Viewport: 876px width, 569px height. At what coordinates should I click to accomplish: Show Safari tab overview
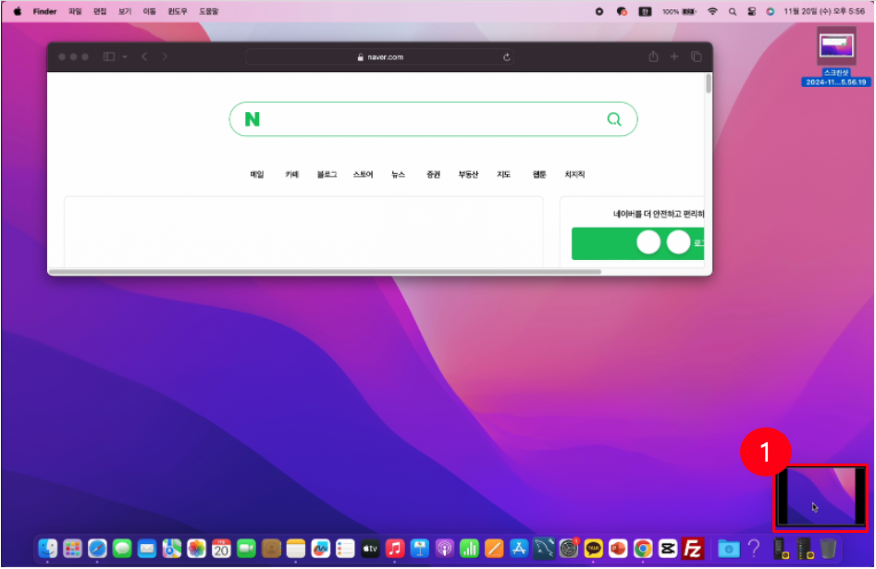[697, 56]
